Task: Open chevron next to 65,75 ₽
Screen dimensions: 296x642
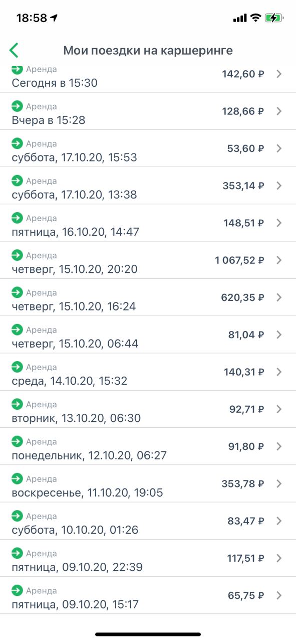Action: [279, 595]
